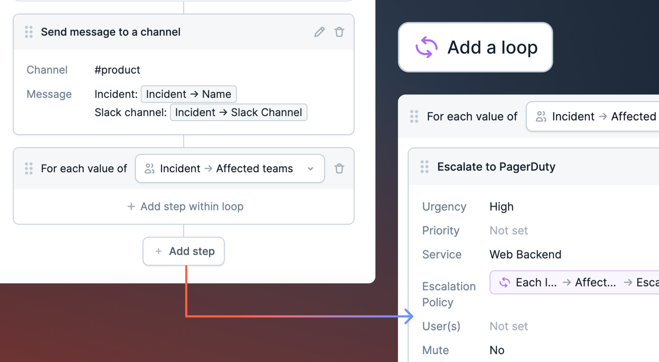Click the Add a loop button
The height and width of the screenshot is (362, 659).
(475, 47)
